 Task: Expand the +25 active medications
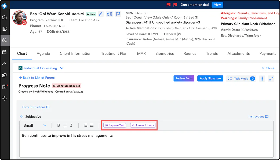tap(214, 28)
